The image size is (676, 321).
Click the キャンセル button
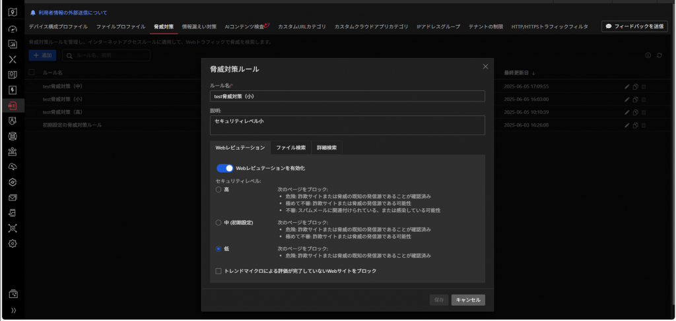point(468,300)
